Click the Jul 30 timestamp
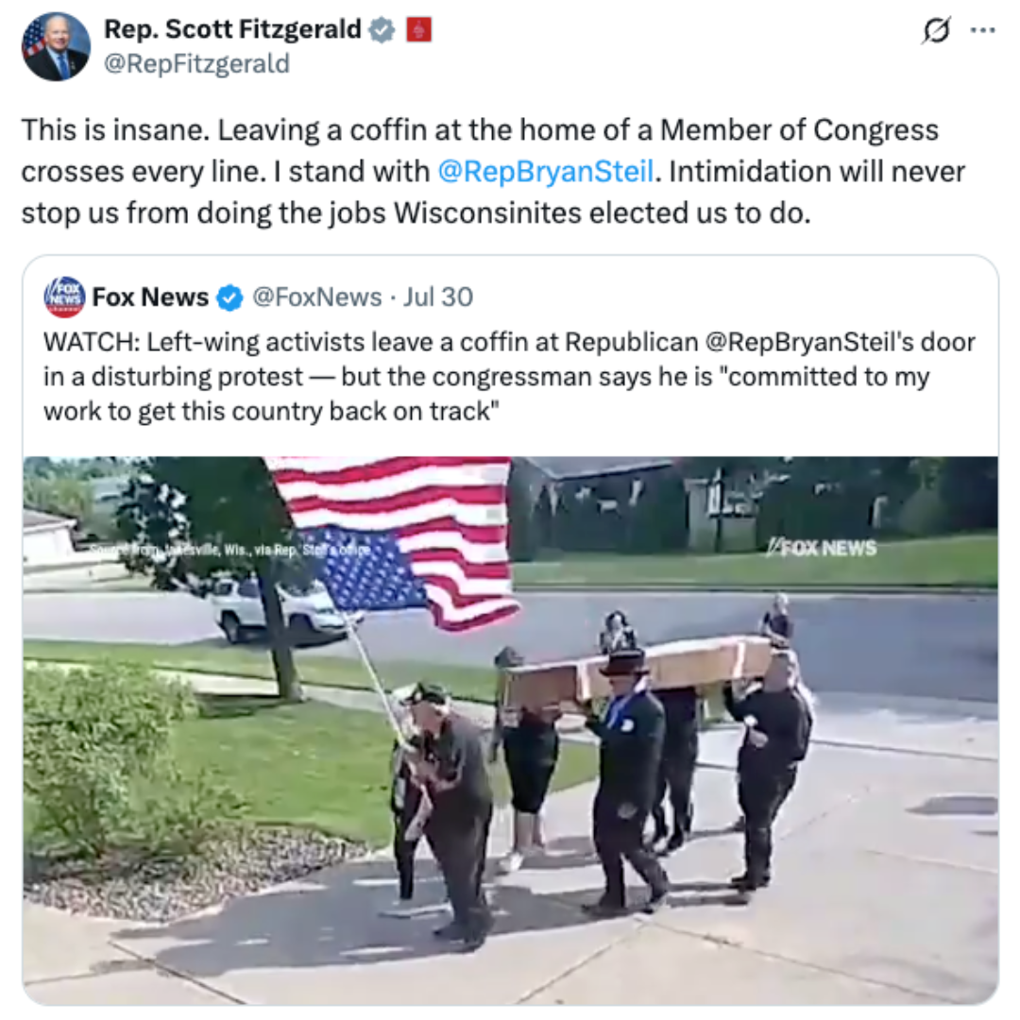 438,297
